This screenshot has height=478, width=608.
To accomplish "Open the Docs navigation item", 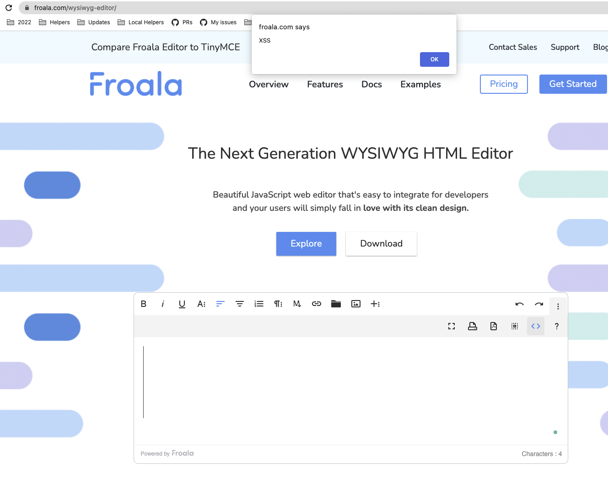I will pos(372,84).
